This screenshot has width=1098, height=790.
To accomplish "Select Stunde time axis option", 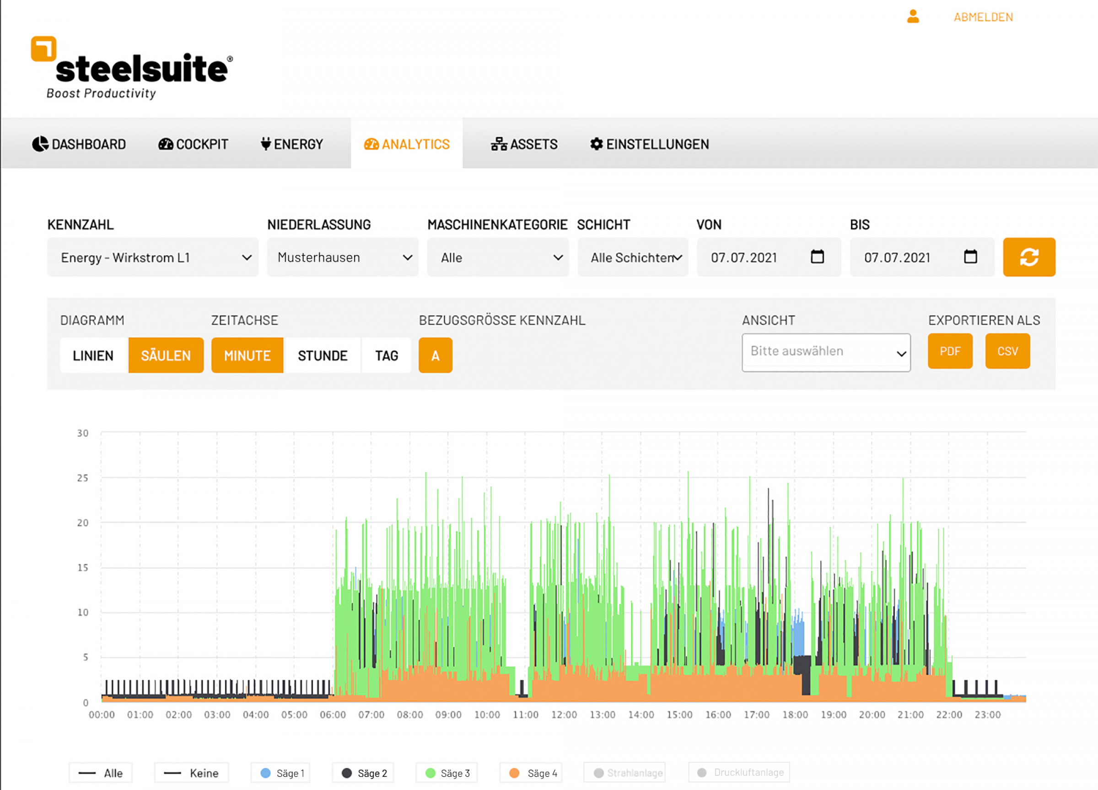I will pos(323,356).
